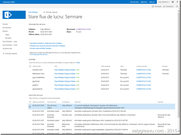Sort by the Tip eveniment column header
The height and width of the screenshot is (135, 181).
coord(52,102)
